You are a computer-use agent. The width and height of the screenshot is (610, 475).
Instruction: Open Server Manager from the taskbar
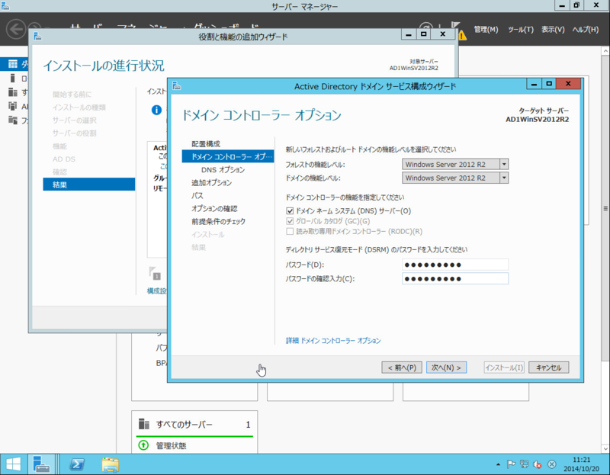(42, 464)
